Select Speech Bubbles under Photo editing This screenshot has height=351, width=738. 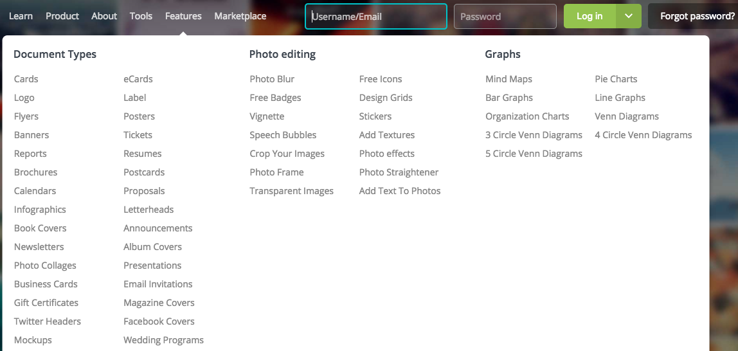[283, 135]
